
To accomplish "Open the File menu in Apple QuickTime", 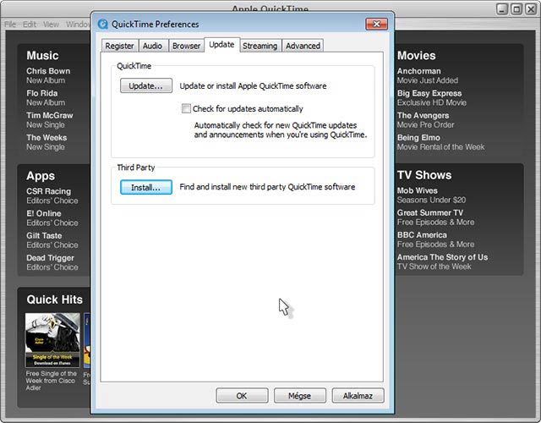I will (10, 25).
